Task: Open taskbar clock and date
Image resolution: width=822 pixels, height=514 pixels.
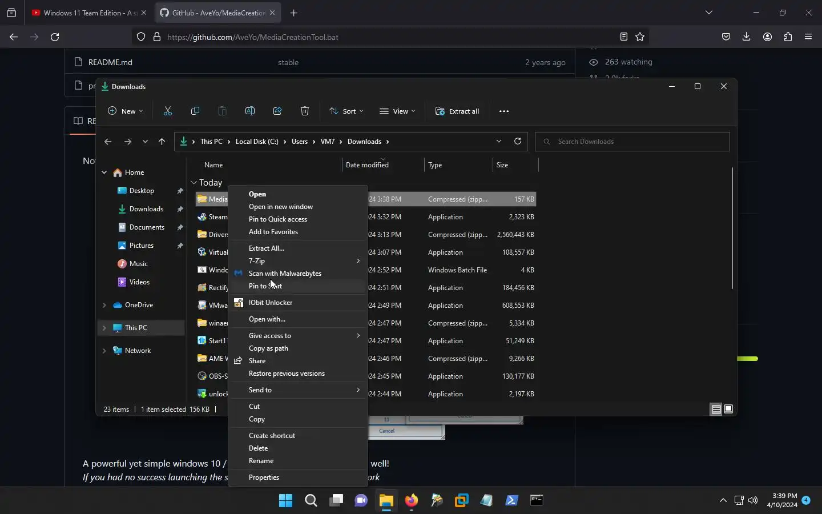Action: tap(782, 500)
